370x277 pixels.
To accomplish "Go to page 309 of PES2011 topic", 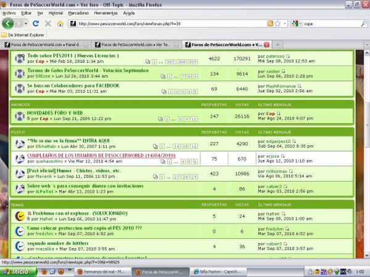I will click(192, 62).
